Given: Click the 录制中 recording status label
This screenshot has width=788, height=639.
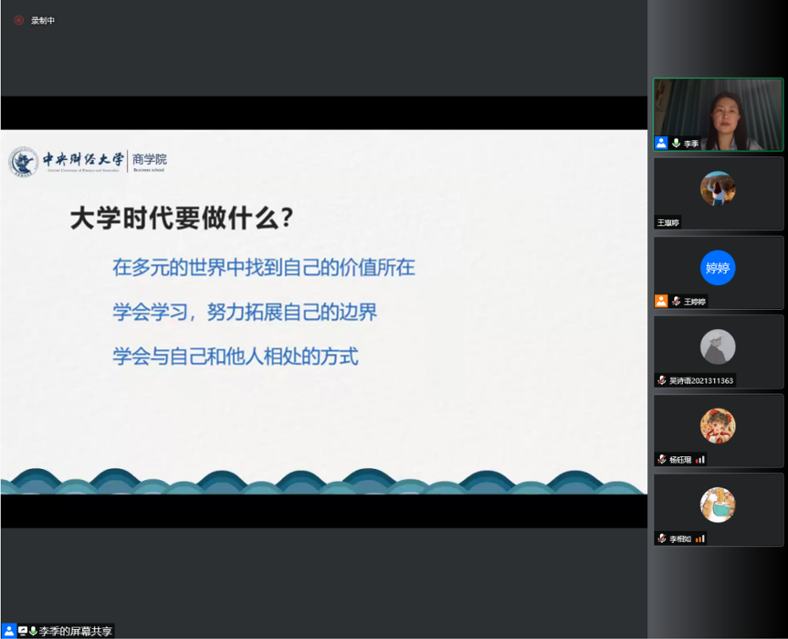Looking at the screenshot, I should pos(43,20).
